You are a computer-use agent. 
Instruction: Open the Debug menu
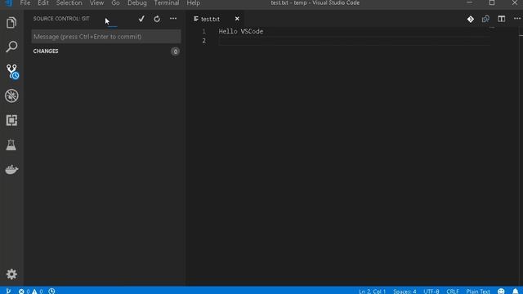click(x=137, y=3)
